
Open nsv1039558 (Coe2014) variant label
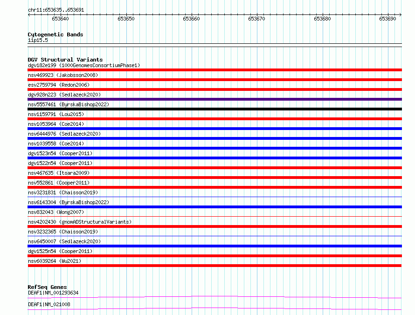point(56,144)
